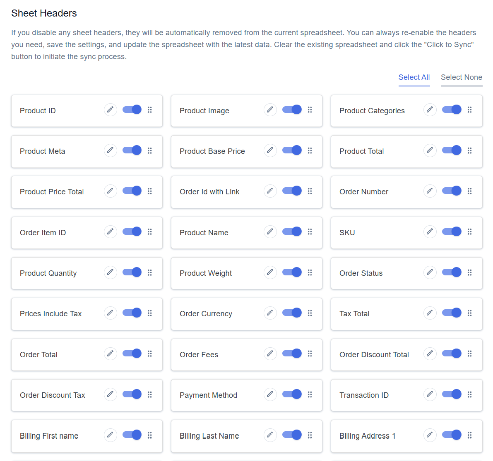This screenshot has height=461, width=493.
Task: Click the pencil icon for Billing Address 1
Action: [430, 435]
